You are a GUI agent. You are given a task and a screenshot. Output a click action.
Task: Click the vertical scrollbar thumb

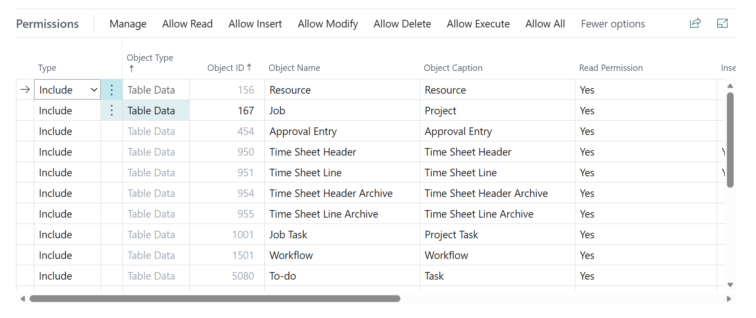(x=730, y=139)
